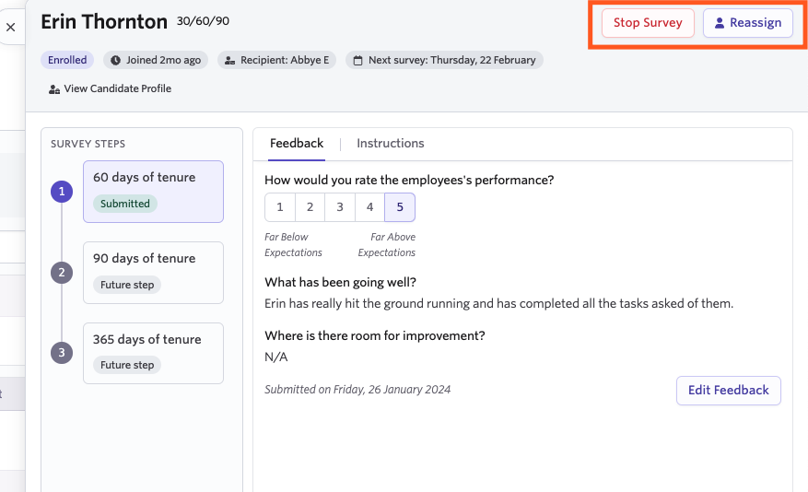Image resolution: width=808 pixels, height=492 pixels.
Task: Click the Erin Thornton name heading
Action: tap(104, 22)
